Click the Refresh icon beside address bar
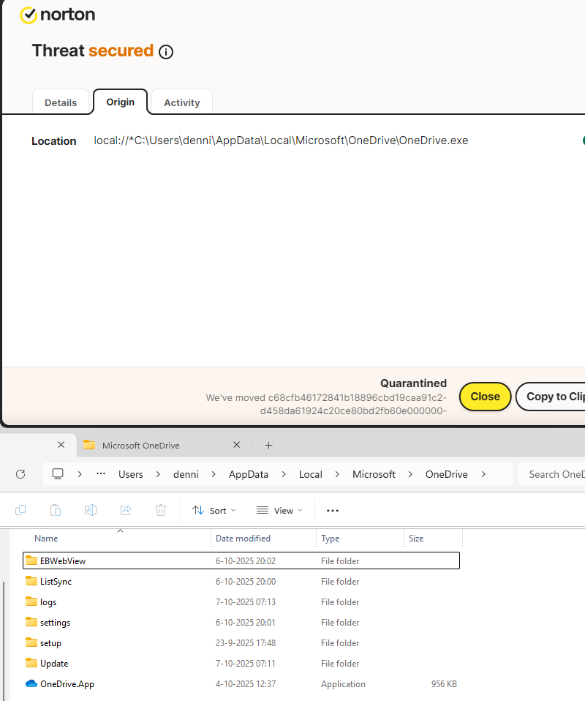Viewport: 585px width, 701px height. tap(20, 474)
